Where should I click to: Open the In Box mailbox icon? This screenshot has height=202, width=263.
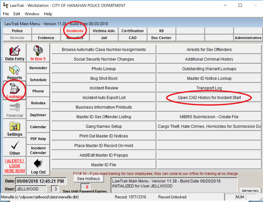pos(38,53)
